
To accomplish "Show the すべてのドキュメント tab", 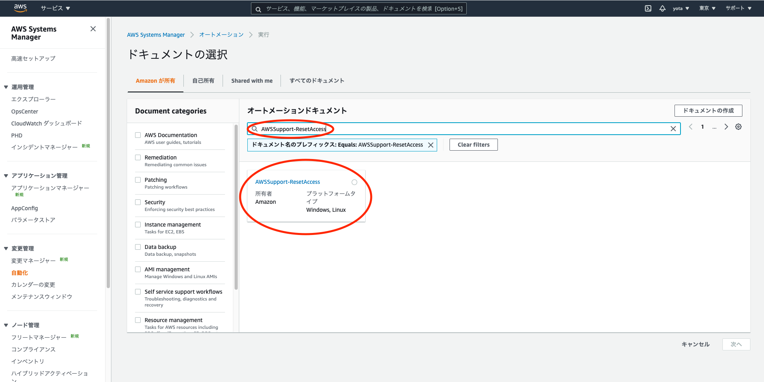I will 317,81.
